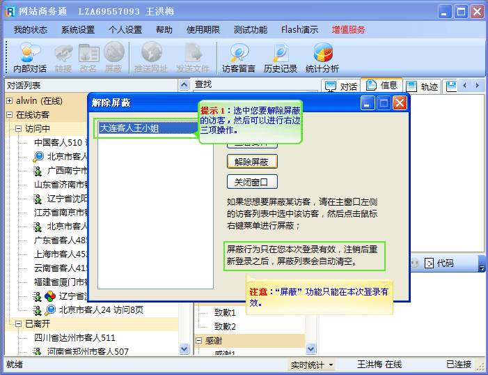Image resolution: width=488 pixels, height=375 pixels.
Task: Open 统计分析 statistics chart icon
Action: pos(322,57)
